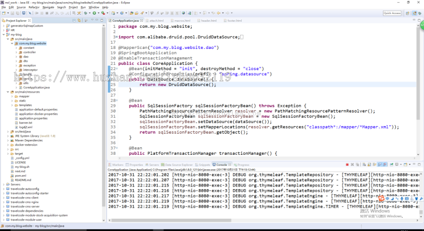Click the Suspend debug icon
The height and width of the screenshot is (231, 424).
41,13
